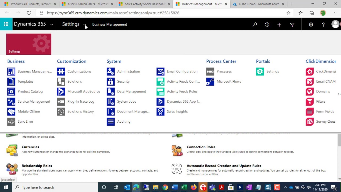Click the search magnifier in the top bar
341x192 pixels.
[255, 24]
